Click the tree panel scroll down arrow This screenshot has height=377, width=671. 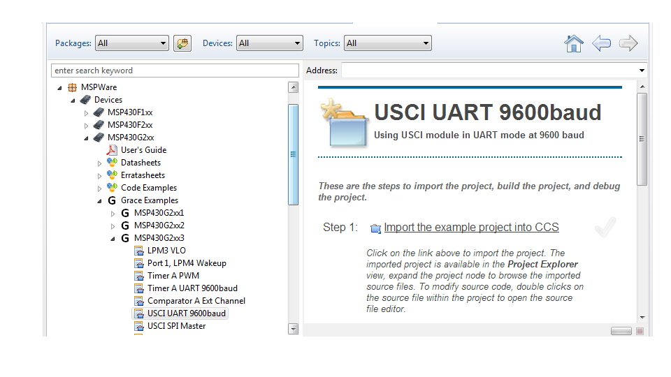pos(293,329)
